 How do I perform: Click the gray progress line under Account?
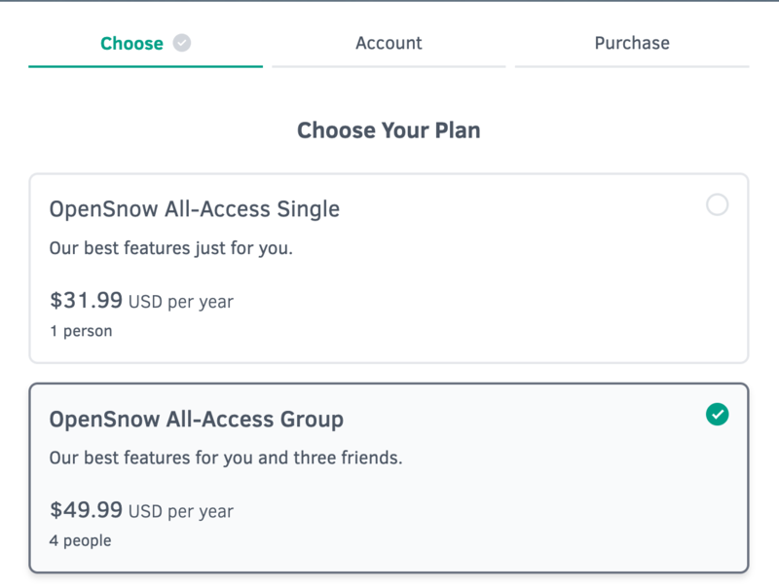click(x=389, y=66)
